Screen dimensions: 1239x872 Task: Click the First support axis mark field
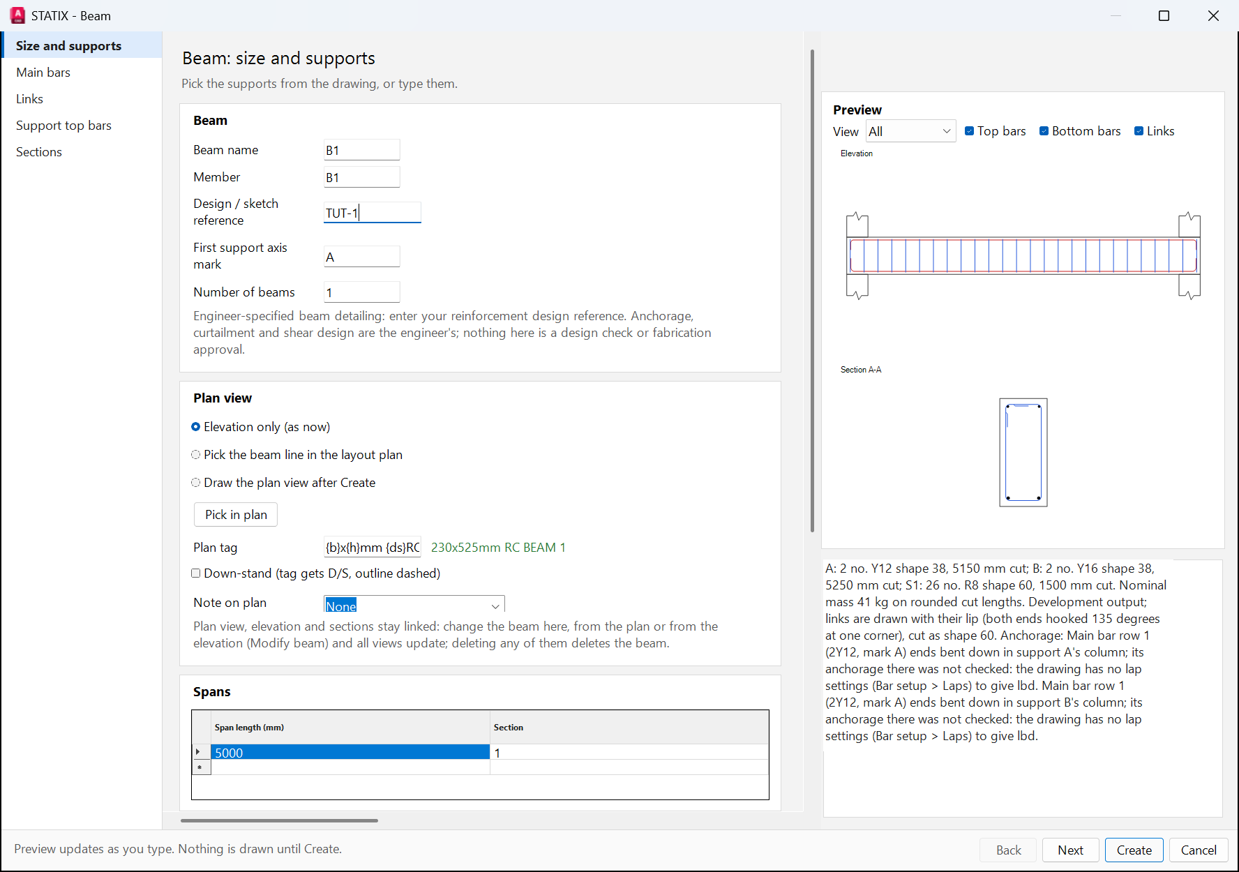click(362, 257)
